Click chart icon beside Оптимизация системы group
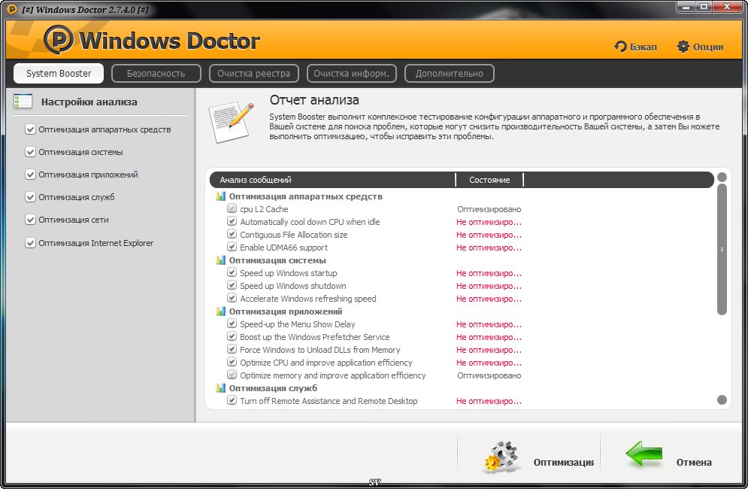 tap(220, 260)
